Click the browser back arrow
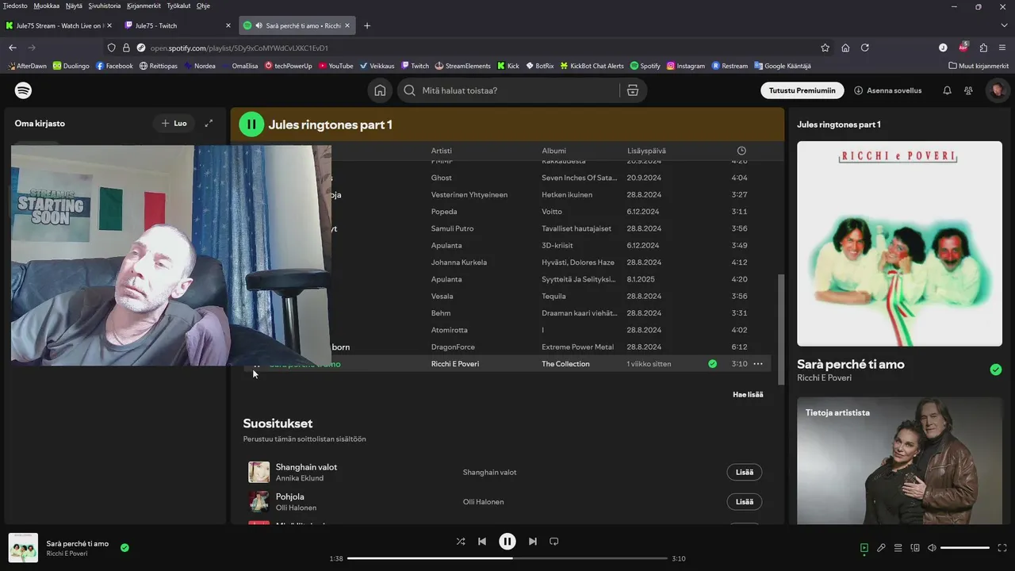The image size is (1015, 571). (13, 48)
